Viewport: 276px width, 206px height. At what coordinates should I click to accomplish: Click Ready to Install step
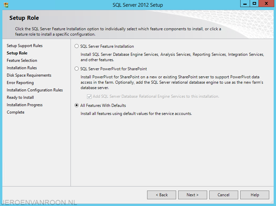20,97
